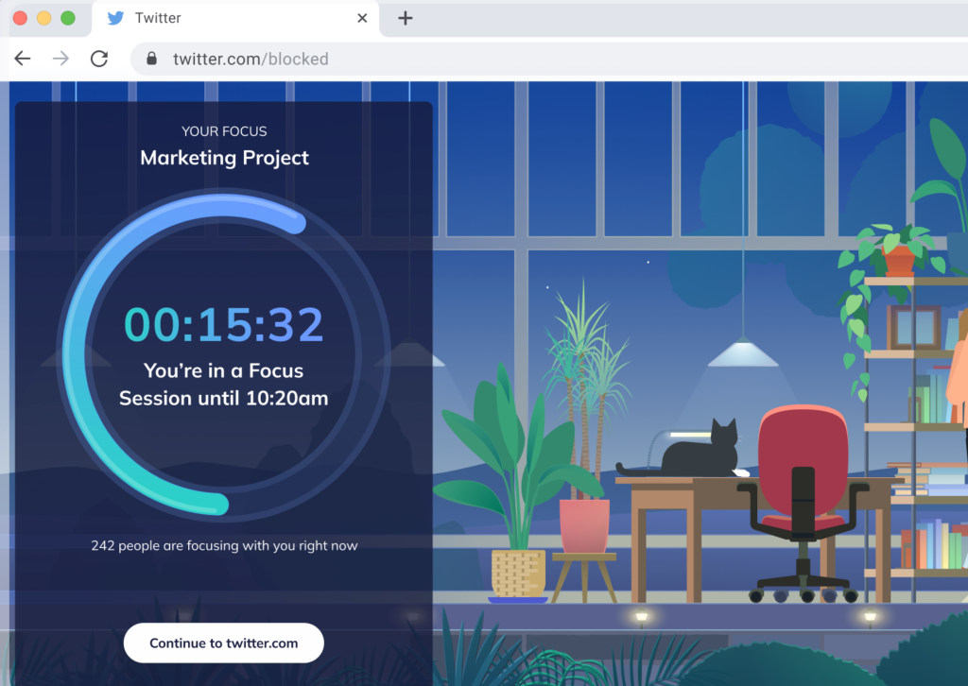Click the '242 people are focusing' text
This screenshot has height=686, width=968.
tap(224, 545)
